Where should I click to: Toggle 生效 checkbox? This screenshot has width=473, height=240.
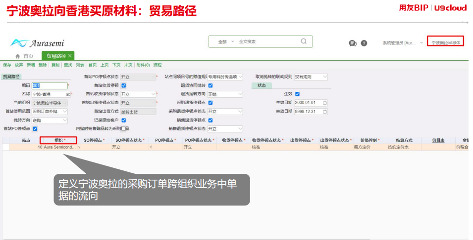click(298, 94)
